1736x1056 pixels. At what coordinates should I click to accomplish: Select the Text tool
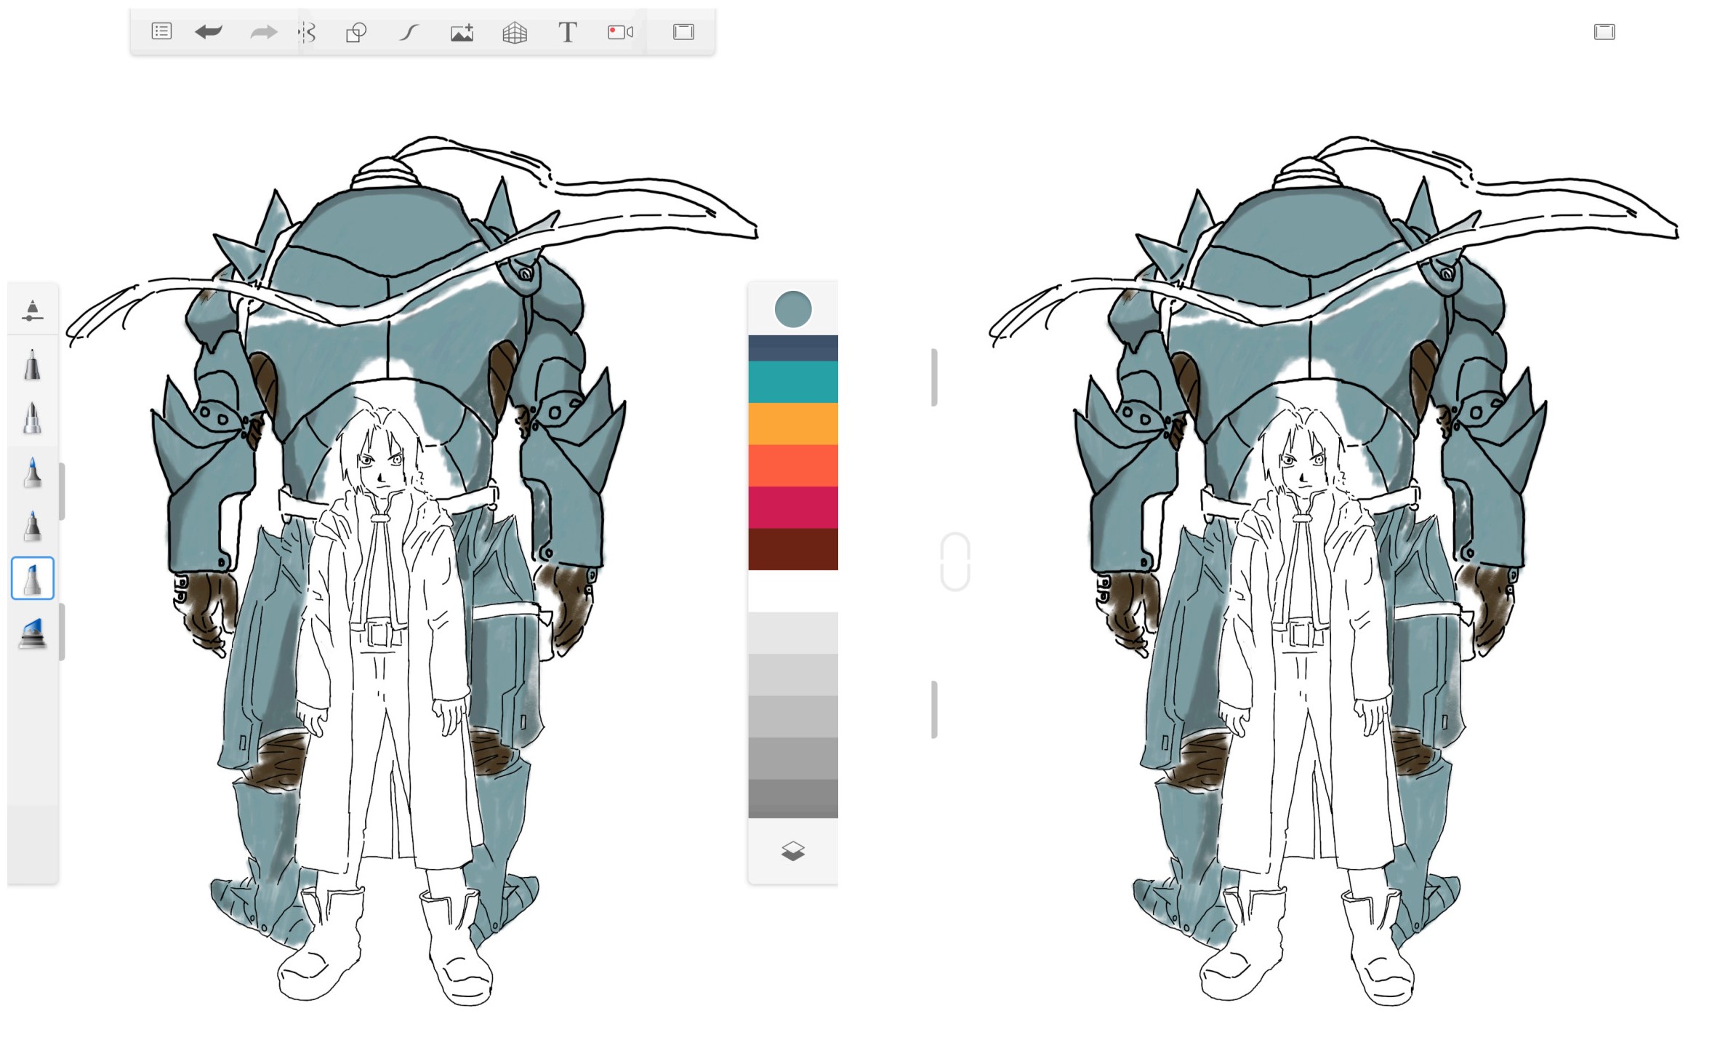point(568,32)
